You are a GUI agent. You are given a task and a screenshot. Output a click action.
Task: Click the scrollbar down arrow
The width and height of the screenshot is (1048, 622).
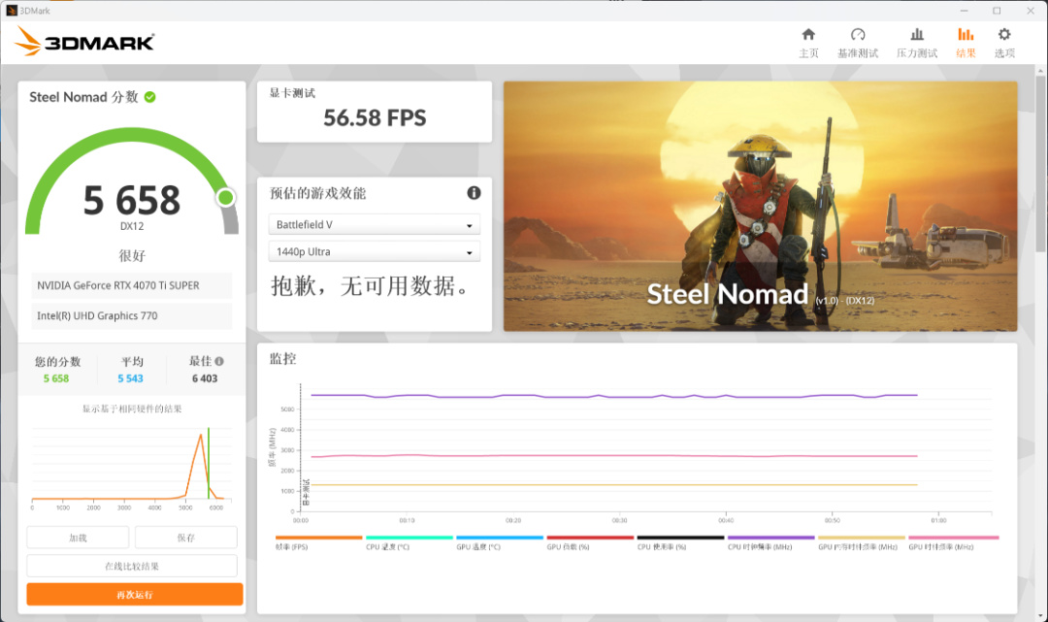[x=1040, y=616]
